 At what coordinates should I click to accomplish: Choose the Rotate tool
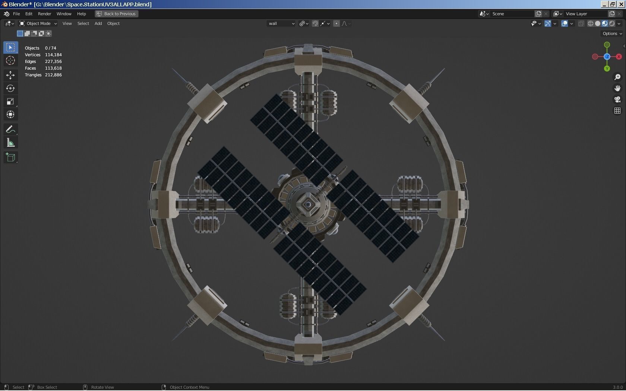[x=10, y=88]
